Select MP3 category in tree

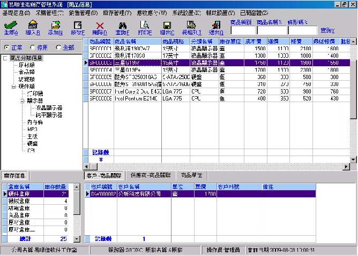tap(32, 129)
